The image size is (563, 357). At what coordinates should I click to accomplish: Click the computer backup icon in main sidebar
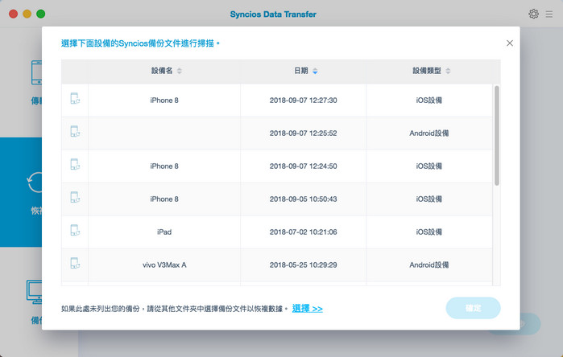tap(34, 292)
